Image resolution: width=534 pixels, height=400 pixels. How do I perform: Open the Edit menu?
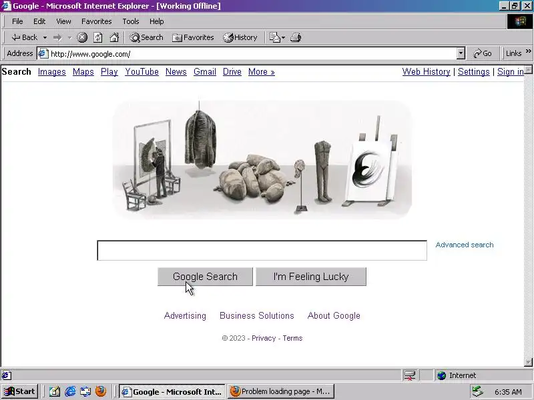39,21
